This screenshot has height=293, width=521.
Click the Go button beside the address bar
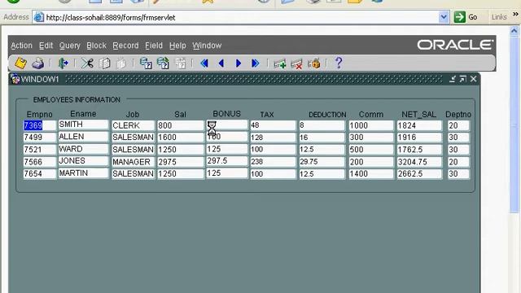click(466, 17)
